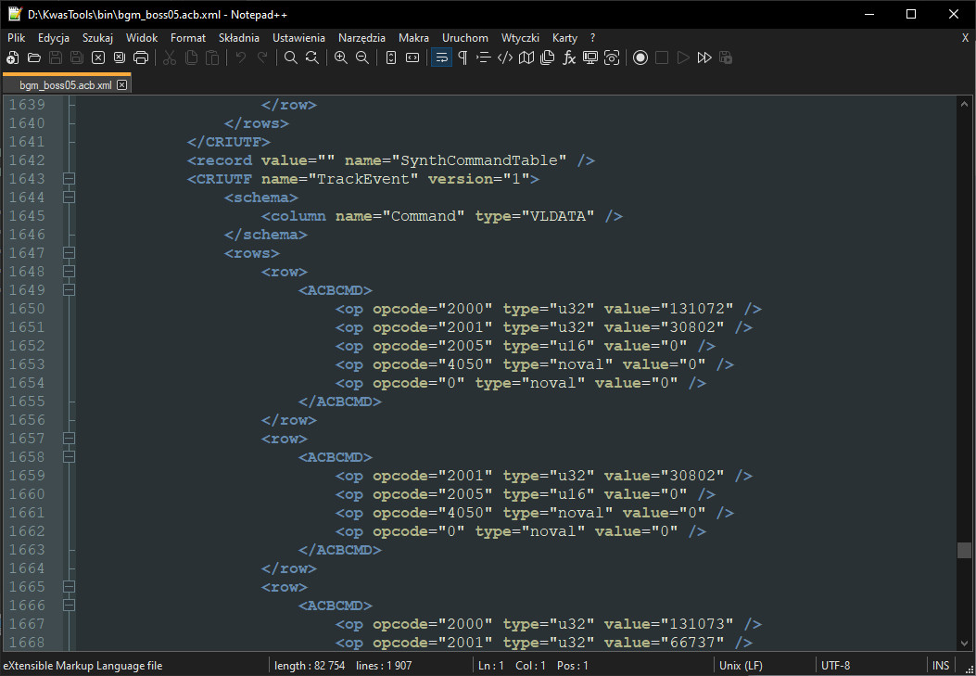
Task: Open the Search dialog via magnifier icon
Action: pyautogui.click(x=289, y=57)
